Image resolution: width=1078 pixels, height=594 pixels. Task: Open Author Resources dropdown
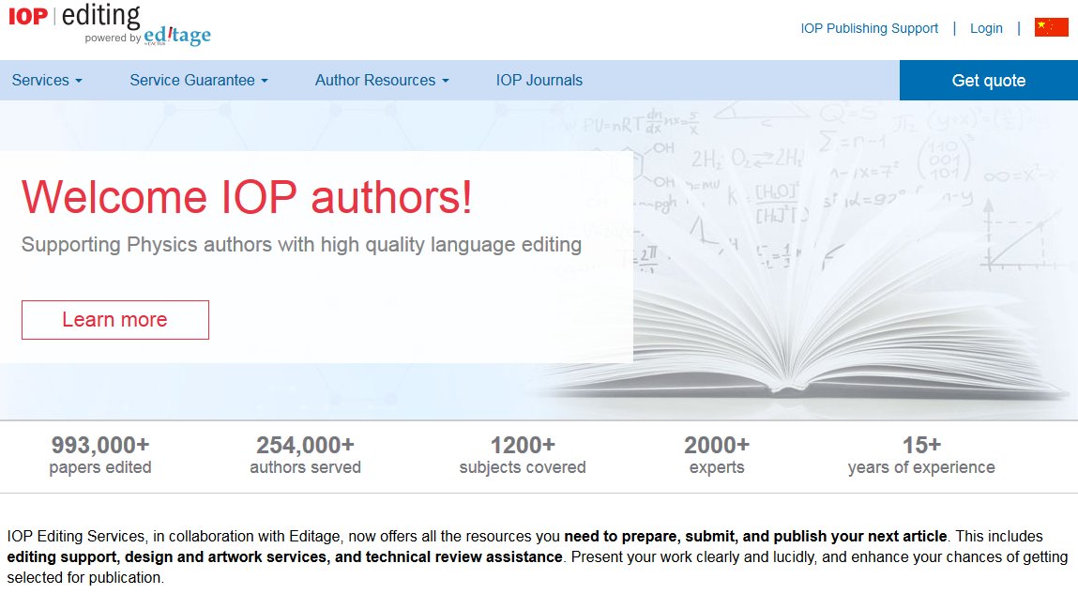(x=382, y=81)
